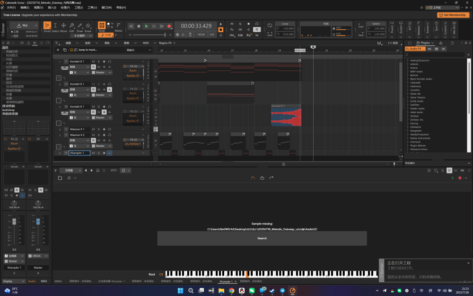Screen dimensions: 473x296
Task: Select the Draw pencil tool
Action: (x=79, y=26)
